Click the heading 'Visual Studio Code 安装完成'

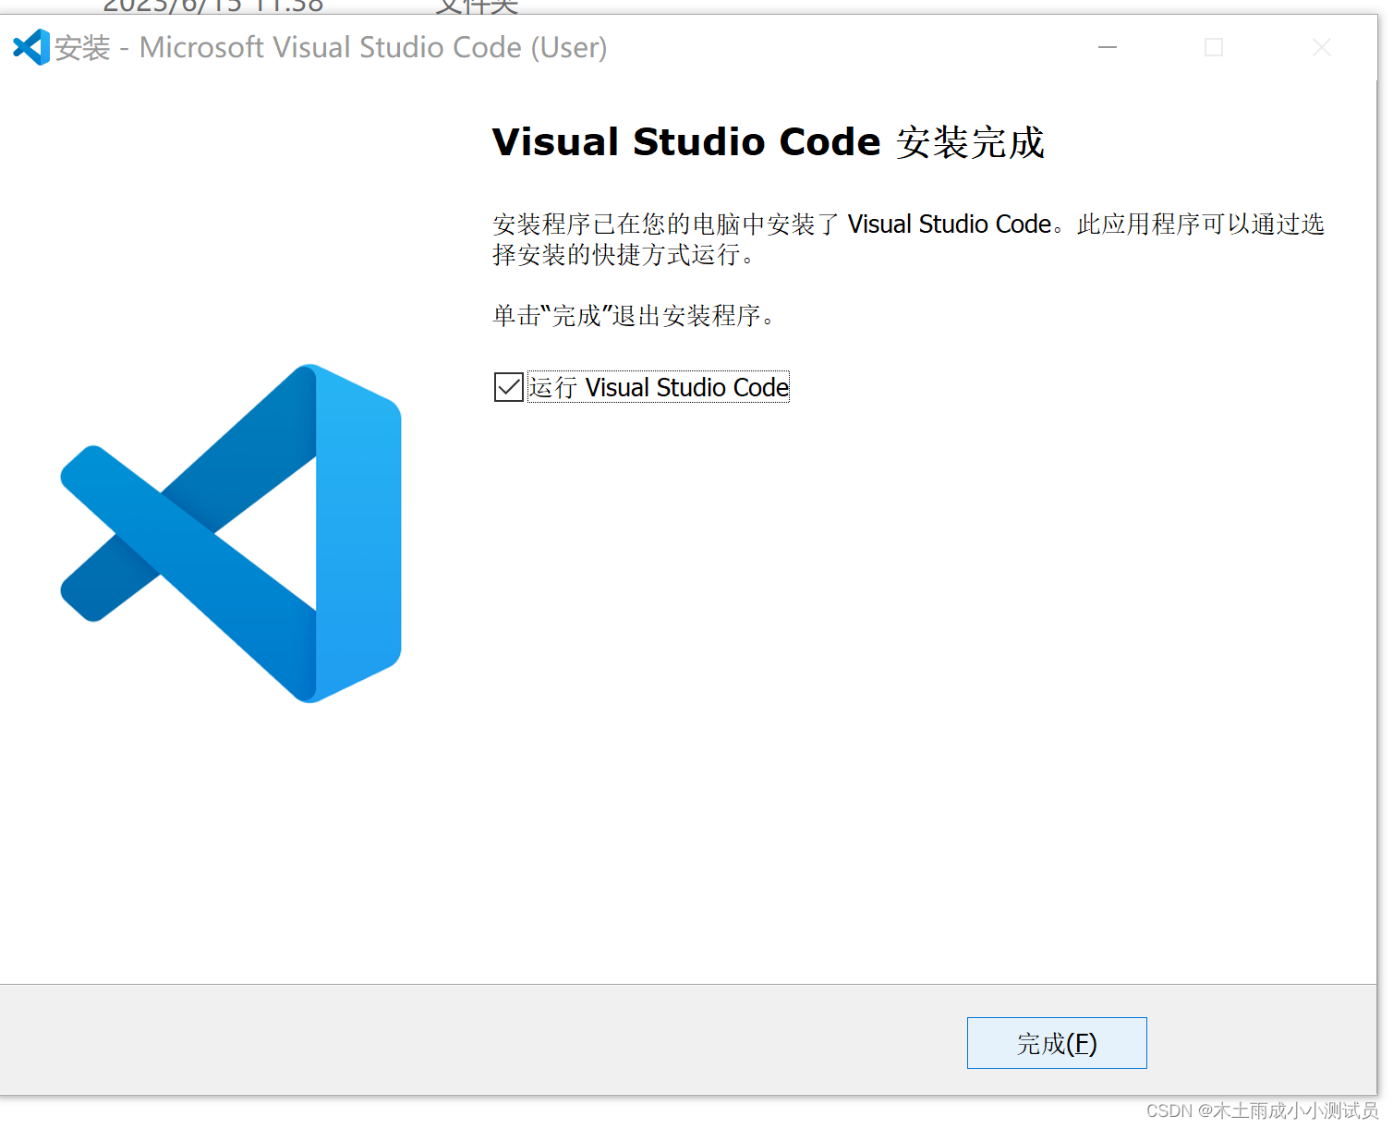click(769, 142)
